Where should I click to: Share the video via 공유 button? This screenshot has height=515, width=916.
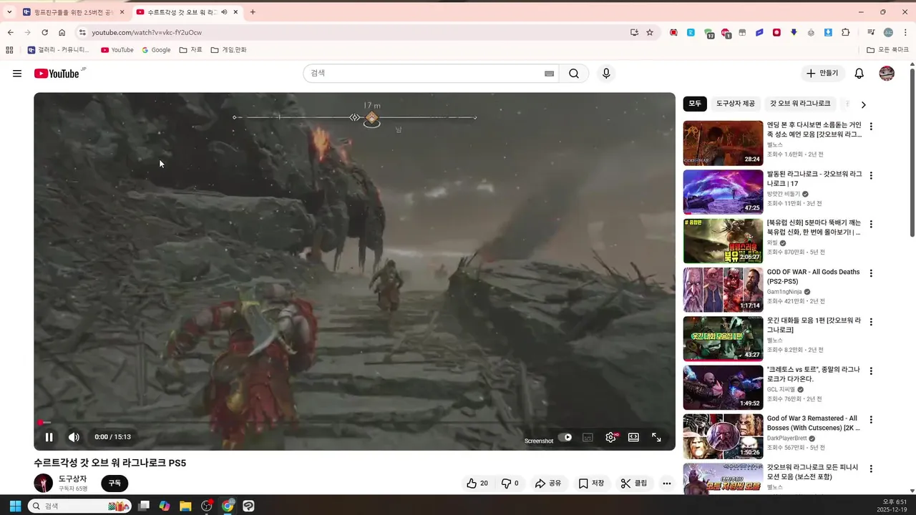pos(548,484)
